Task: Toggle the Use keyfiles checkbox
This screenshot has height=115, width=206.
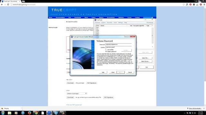Action: pyautogui.click(x=106, y=50)
